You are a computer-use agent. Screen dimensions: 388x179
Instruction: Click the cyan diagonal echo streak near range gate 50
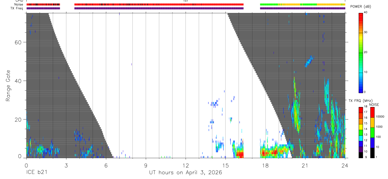[308, 61]
